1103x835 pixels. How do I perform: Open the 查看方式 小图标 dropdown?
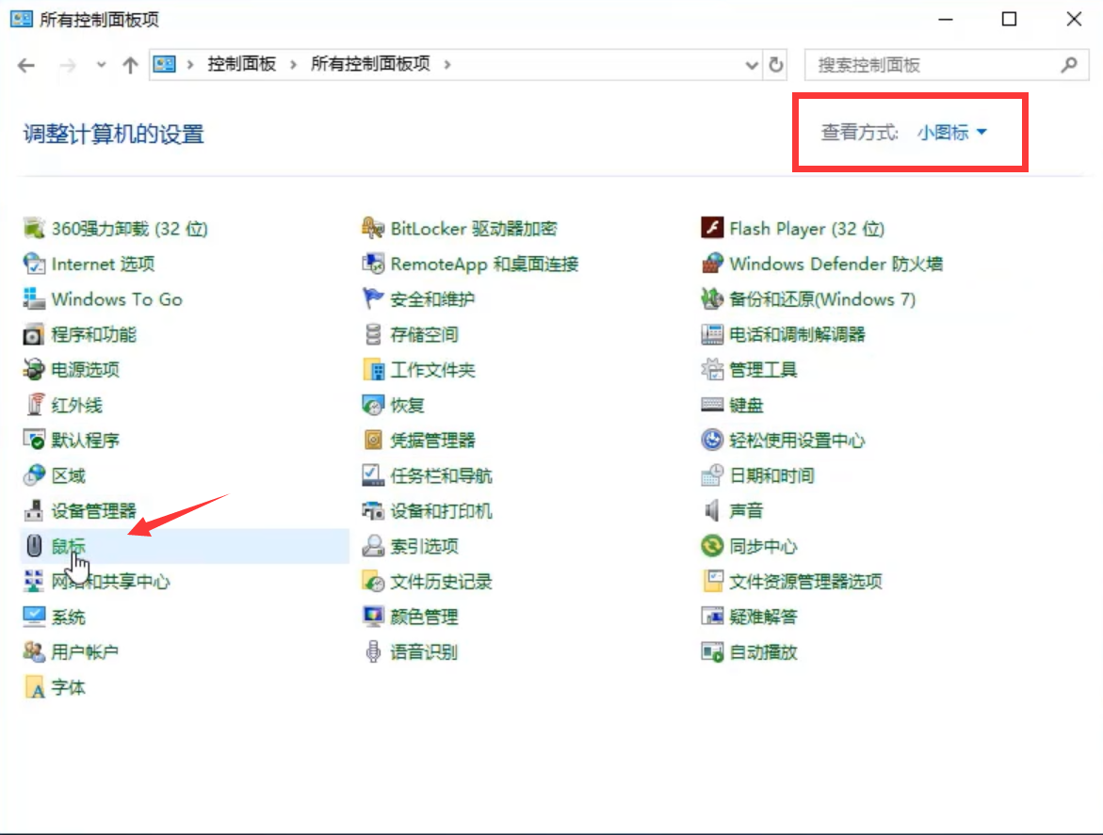(951, 133)
